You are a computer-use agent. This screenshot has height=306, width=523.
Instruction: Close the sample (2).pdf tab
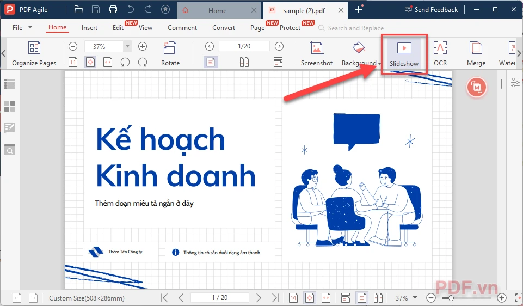(341, 10)
